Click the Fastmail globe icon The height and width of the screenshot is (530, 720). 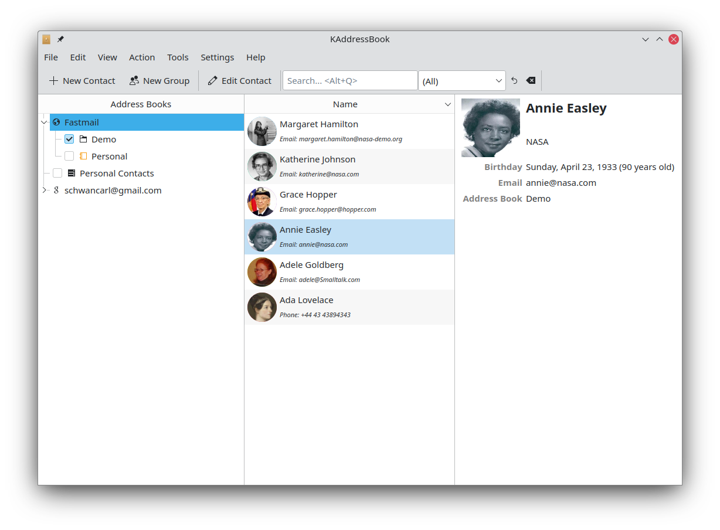click(x=56, y=123)
